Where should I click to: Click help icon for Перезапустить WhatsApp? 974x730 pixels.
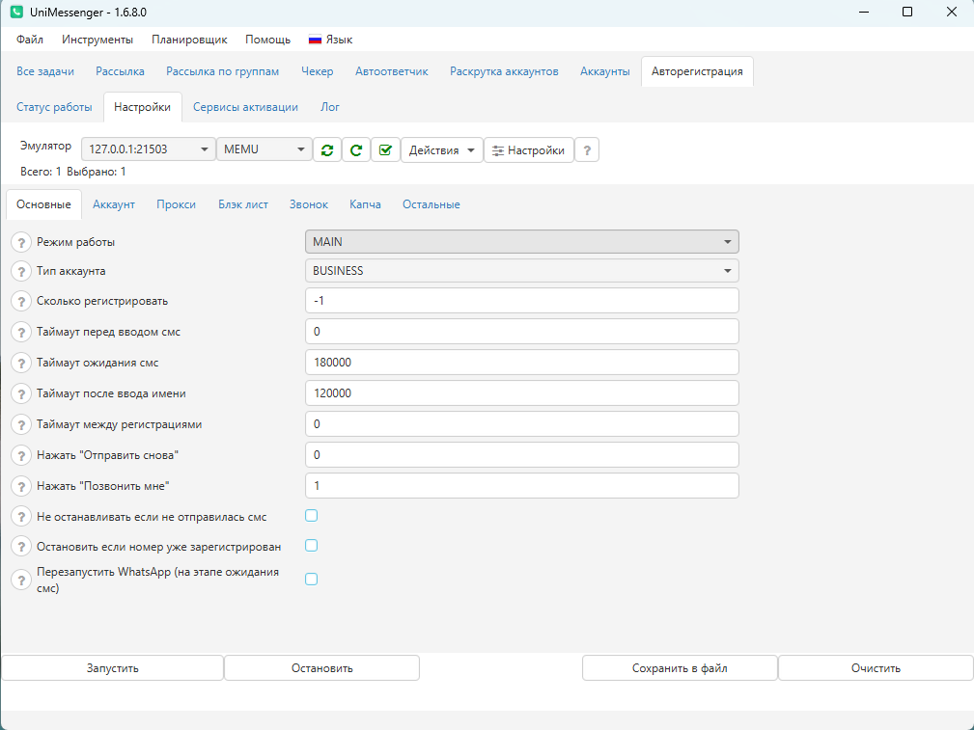(x=21, y=580)
